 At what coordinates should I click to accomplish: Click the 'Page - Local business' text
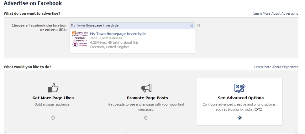pos(106,38)
